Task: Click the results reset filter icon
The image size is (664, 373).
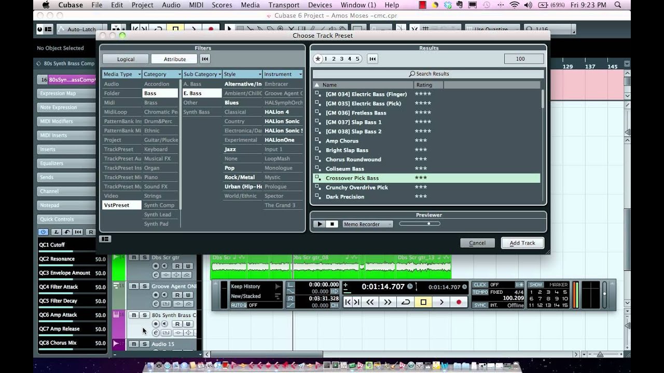Action: click(372, 59)
